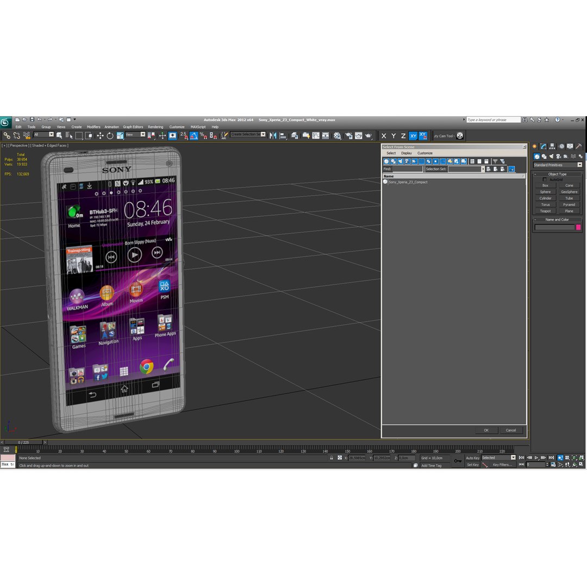
Task: Activate the Select and Scale tool
Action: point(120,136)
